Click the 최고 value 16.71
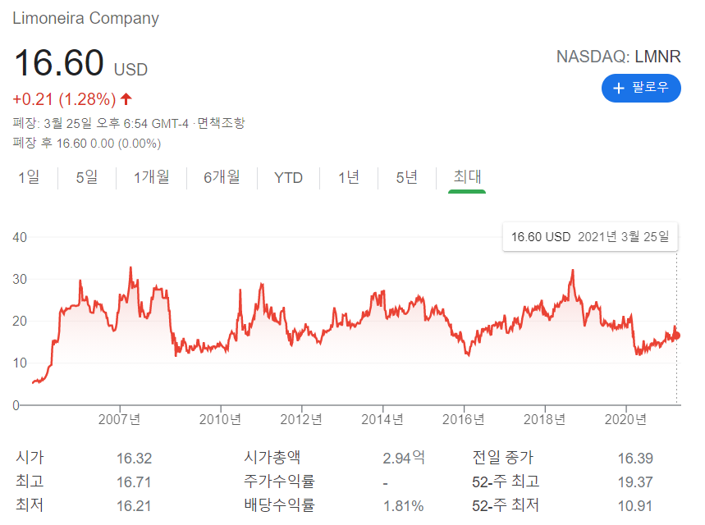705x525 pixels. tap(134, 482)
